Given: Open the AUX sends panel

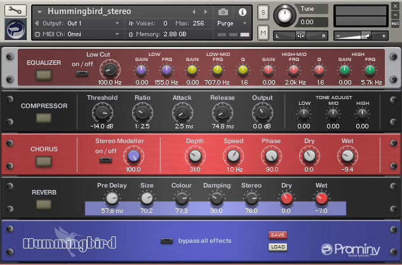Looking at the screenshot, I should [395, 24].
